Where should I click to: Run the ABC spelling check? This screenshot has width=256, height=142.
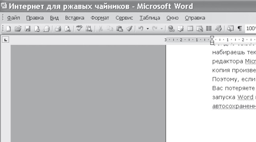tap(79, 28)
